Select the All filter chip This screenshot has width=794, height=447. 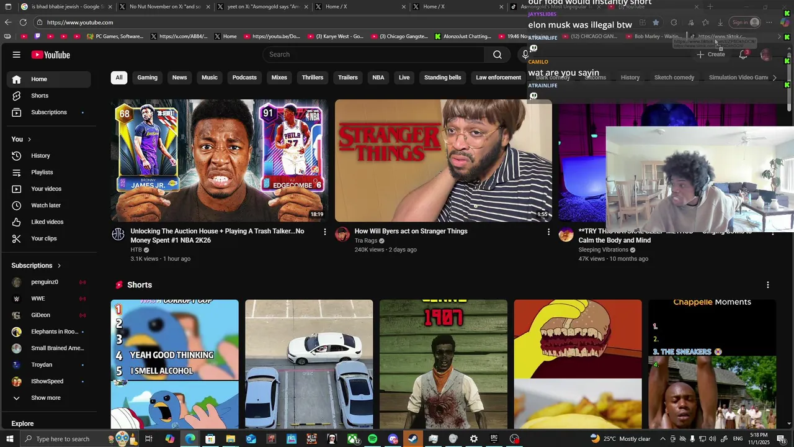coord(119,78)
